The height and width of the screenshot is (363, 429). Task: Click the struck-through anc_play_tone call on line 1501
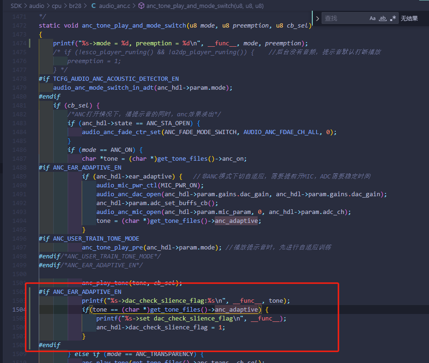click(132, 283)
